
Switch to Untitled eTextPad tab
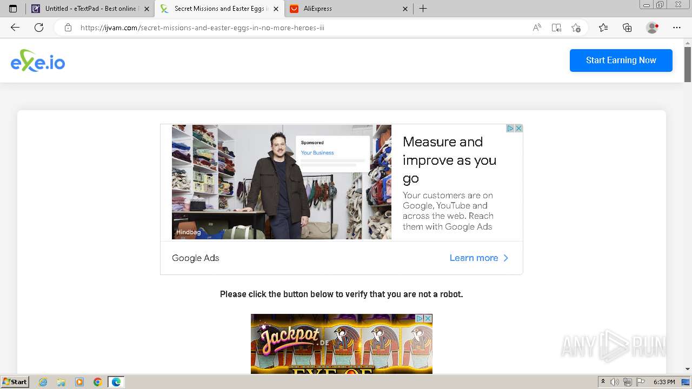(90, 9)
